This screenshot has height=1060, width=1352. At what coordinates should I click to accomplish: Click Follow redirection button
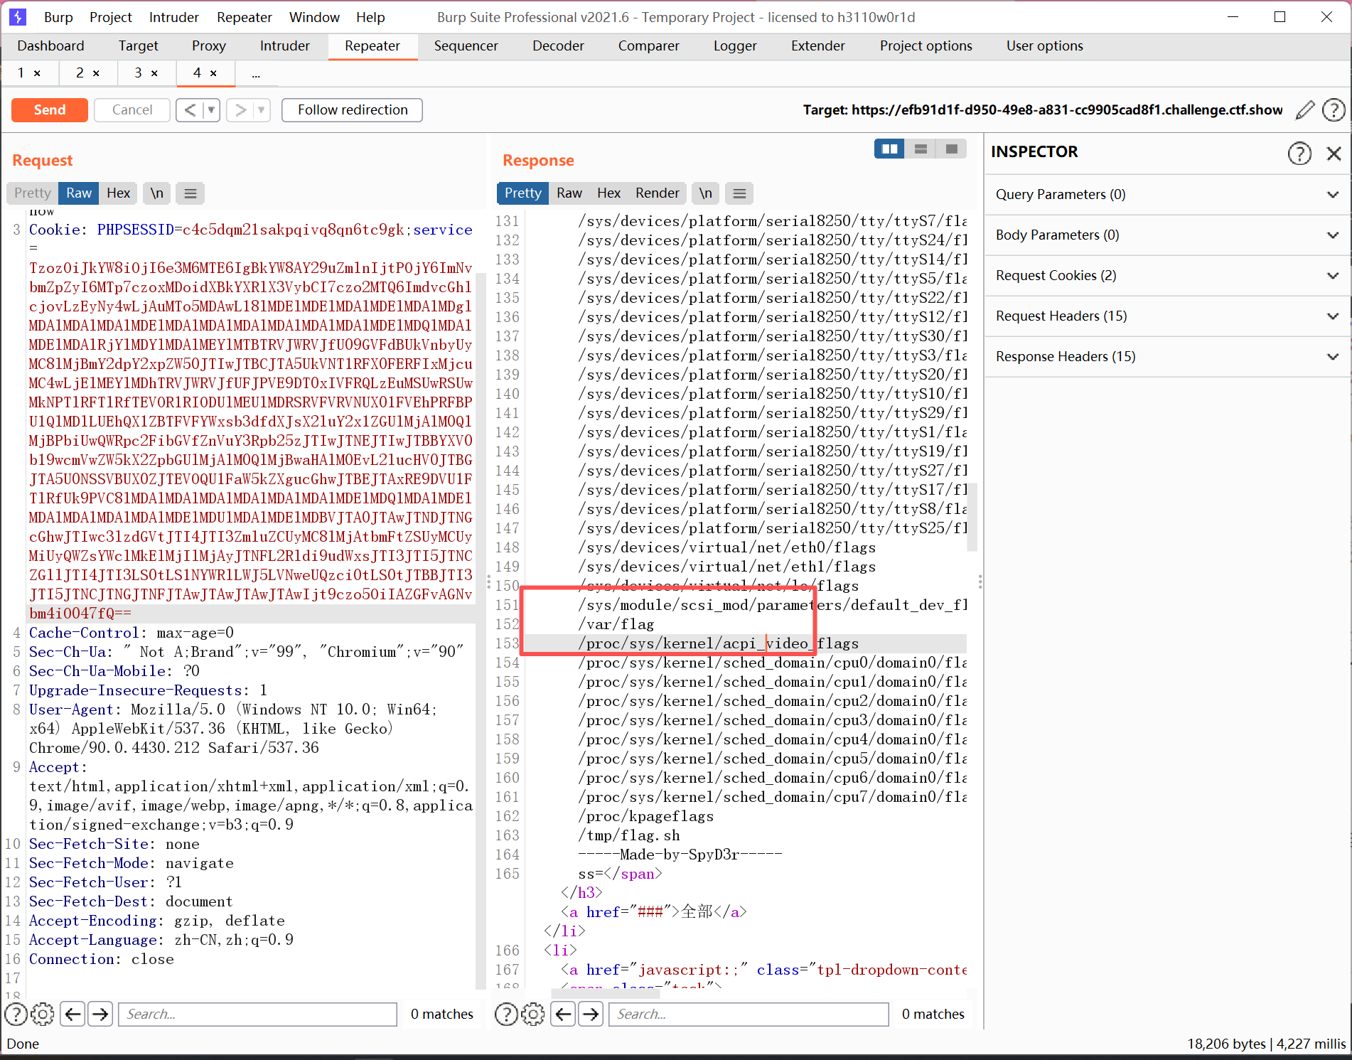click(353, 110)
